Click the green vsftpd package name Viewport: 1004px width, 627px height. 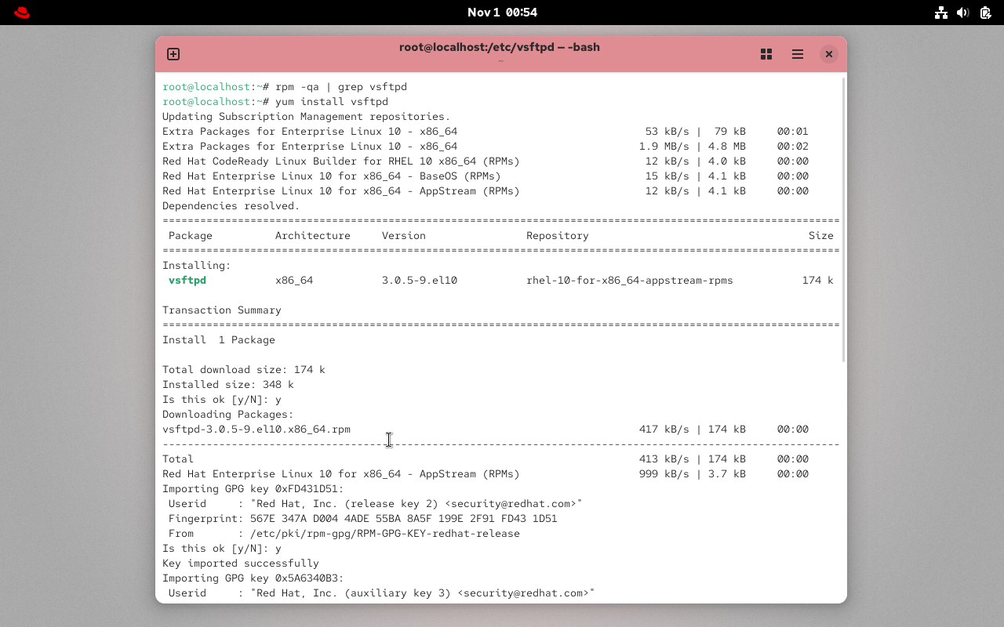pyautogui.click(x=187, y=280)
